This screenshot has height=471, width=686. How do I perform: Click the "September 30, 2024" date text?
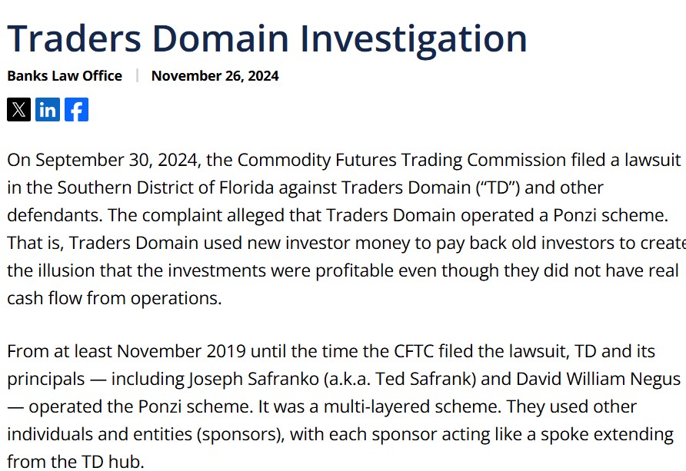click(x=116, y=160)
